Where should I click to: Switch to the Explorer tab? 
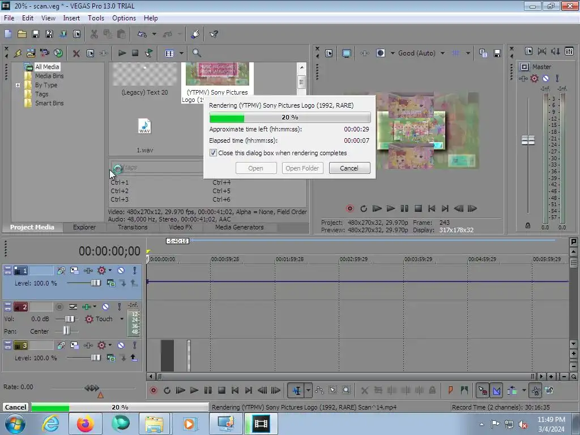tap(84, 227)
